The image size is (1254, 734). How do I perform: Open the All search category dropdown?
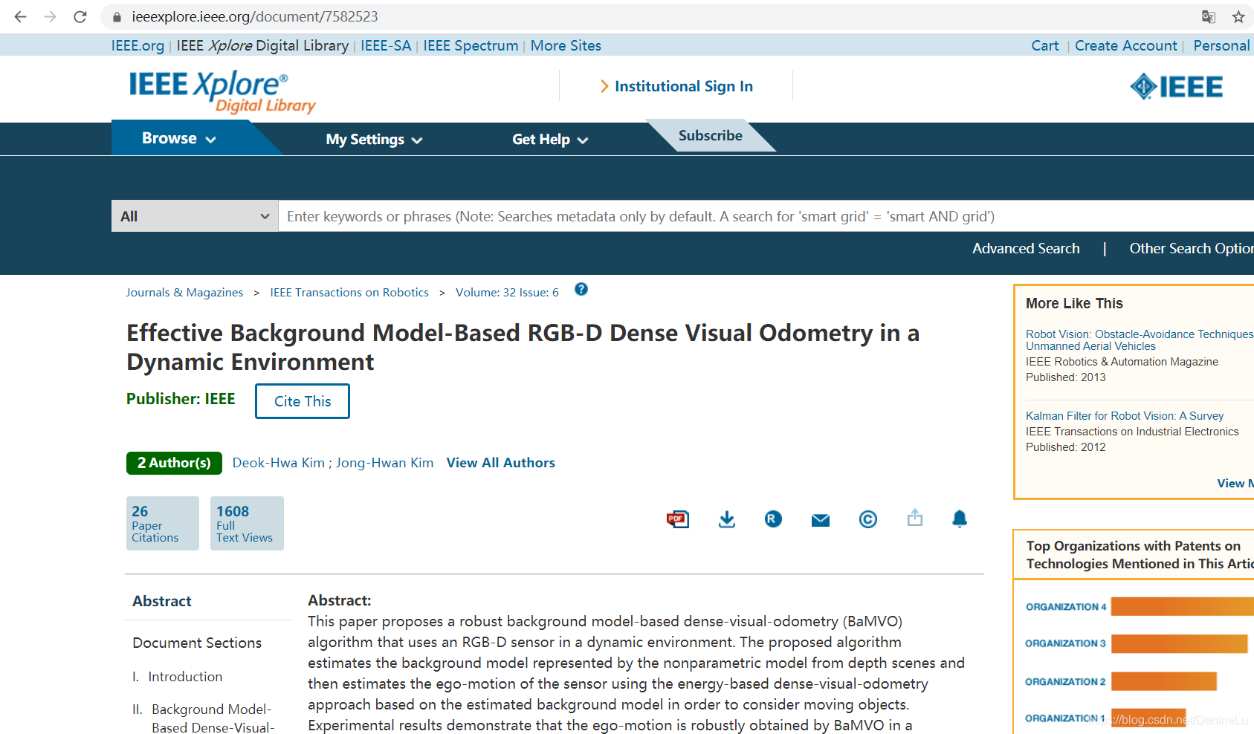pyautogui.click(x=195, y=216)
